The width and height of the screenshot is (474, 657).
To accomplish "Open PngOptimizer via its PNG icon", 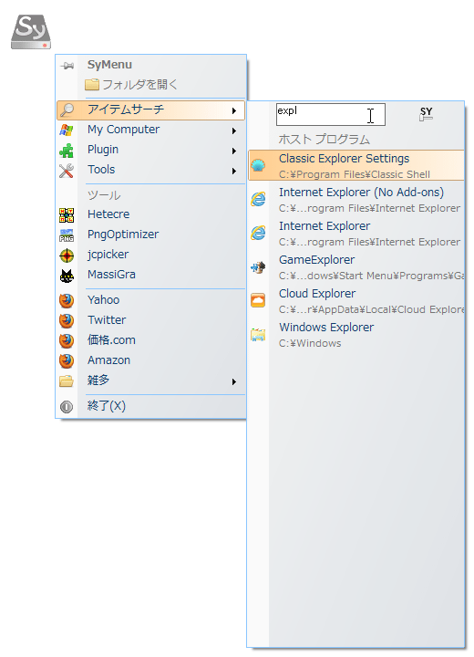I will [67, 235].
